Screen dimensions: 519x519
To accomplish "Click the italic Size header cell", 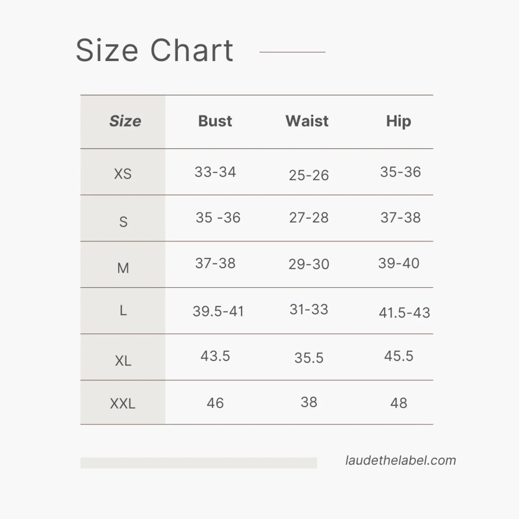I will (x=125, y=121).
